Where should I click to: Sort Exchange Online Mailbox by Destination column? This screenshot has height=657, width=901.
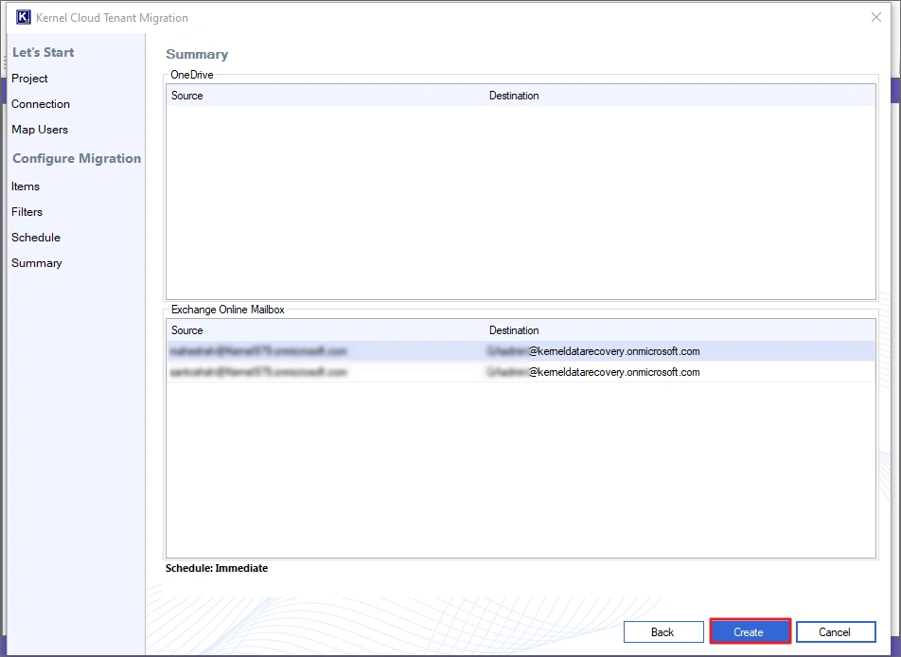(514, 330)
